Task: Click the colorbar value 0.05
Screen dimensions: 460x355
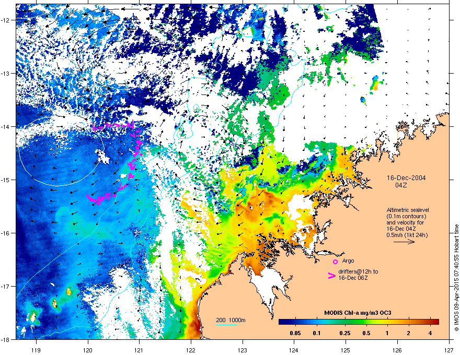Action: [295, 333]
